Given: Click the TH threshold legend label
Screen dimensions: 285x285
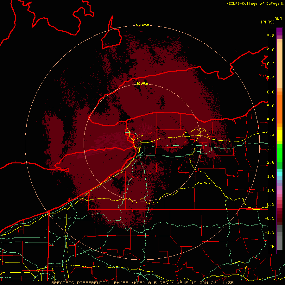Looking at the screenshot, I should pyautogui.click(x=272, y=247).
